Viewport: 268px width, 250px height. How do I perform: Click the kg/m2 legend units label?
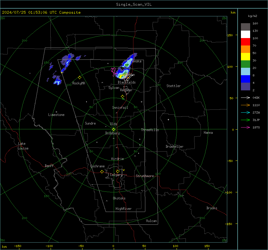253,16
